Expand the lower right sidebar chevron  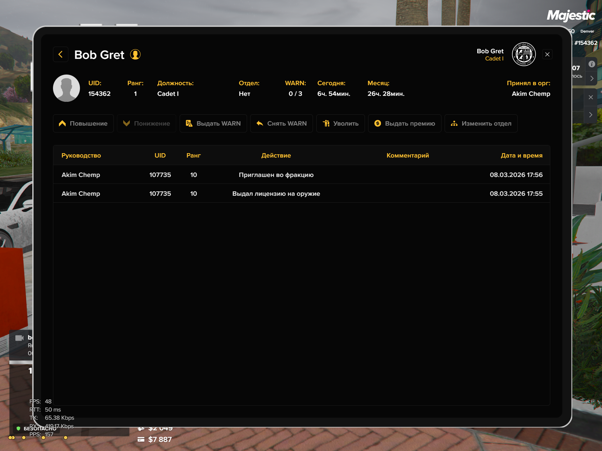tap(591, 115)
